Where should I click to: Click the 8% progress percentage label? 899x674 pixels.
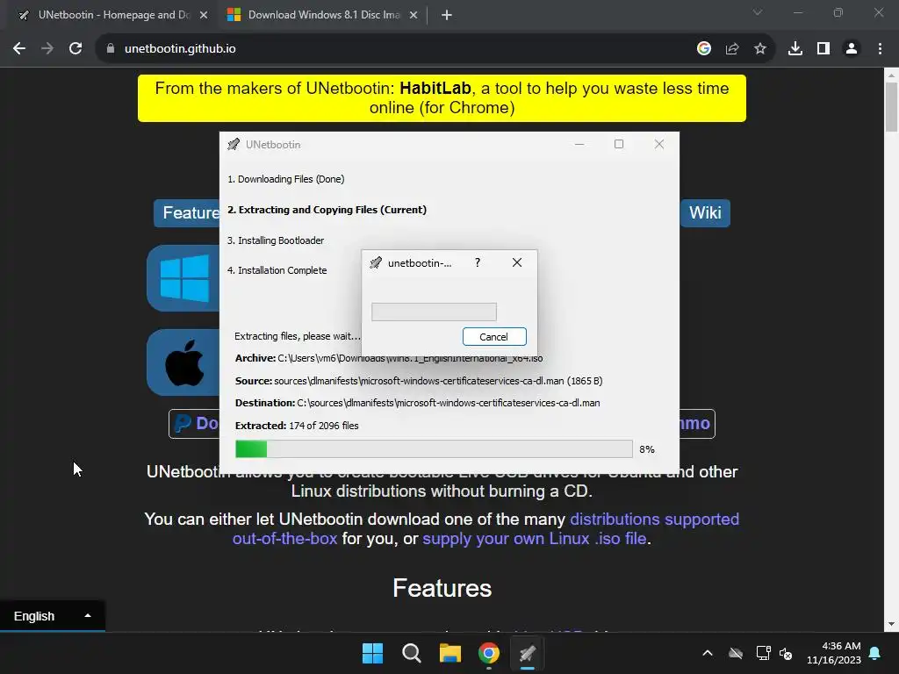coord(647,449)
